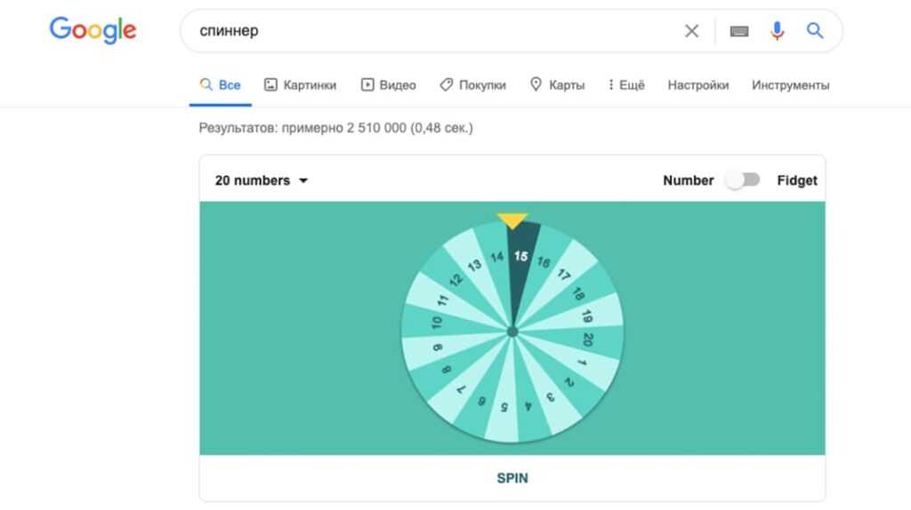The width and height of the screenshot is (911, 510).
Task: Click the center hub of the wheel
Action: click(512, 331)
